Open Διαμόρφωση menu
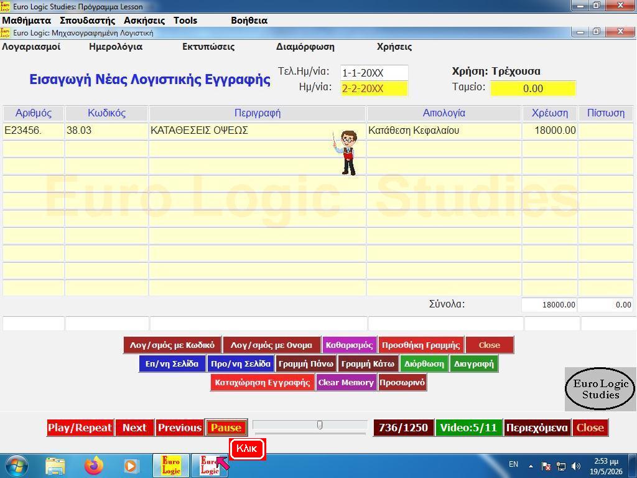637x478 pixels. [305, 47]
